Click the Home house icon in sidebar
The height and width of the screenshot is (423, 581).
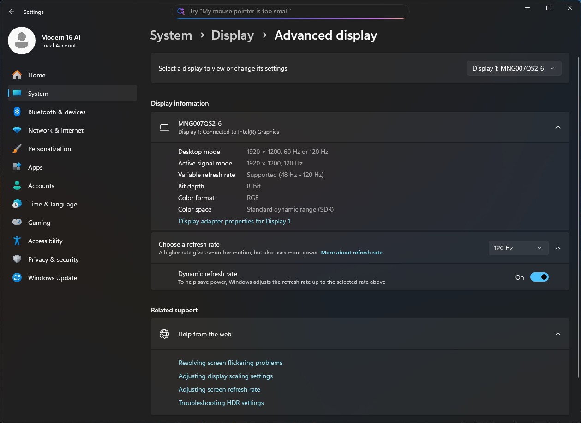(x=17, y=75)
